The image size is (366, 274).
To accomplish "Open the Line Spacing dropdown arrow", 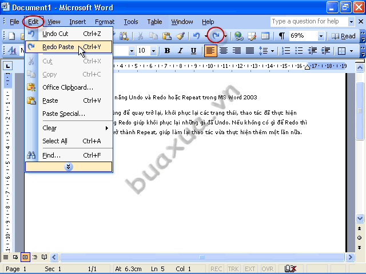I will click(272, 51).
